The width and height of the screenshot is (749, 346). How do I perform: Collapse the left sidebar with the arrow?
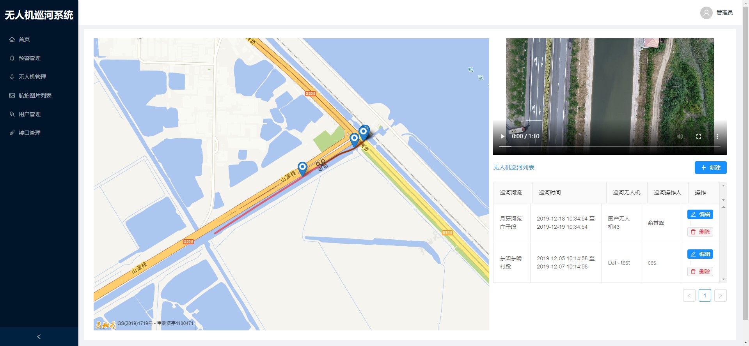click(39, 337)
